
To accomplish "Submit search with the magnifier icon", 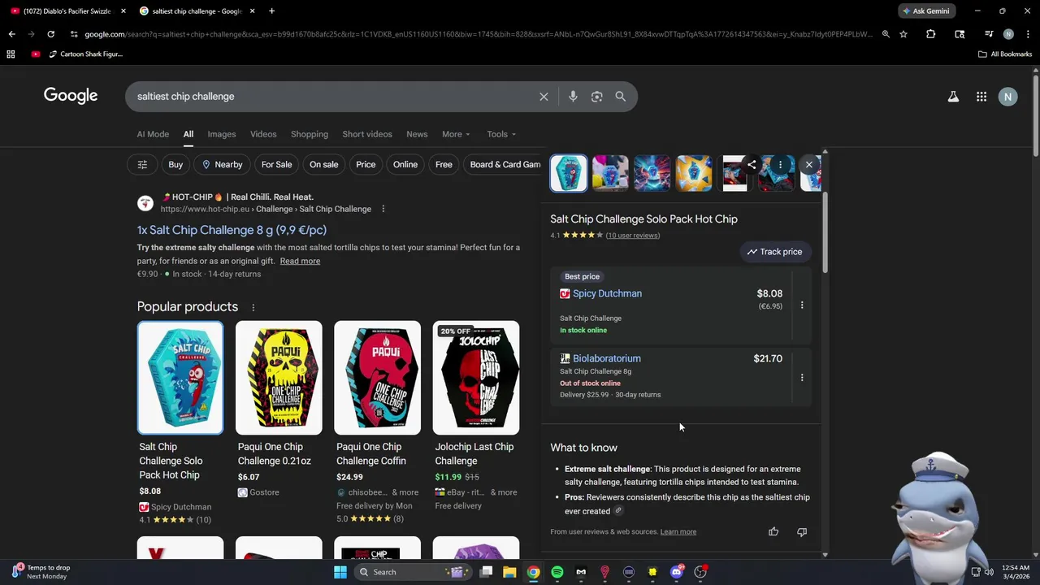I will tap(620, 97).
